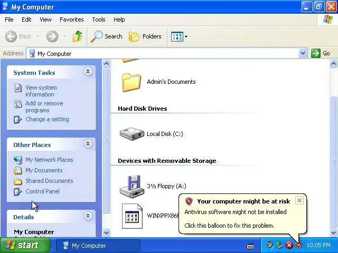
Task: Go up one folder level
Action: click(78, 36)
